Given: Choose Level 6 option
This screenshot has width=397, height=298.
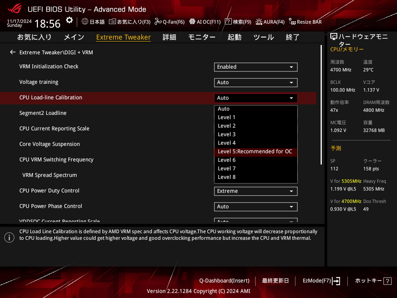Looking at the screenshot, I should click(x=256, y=160).
